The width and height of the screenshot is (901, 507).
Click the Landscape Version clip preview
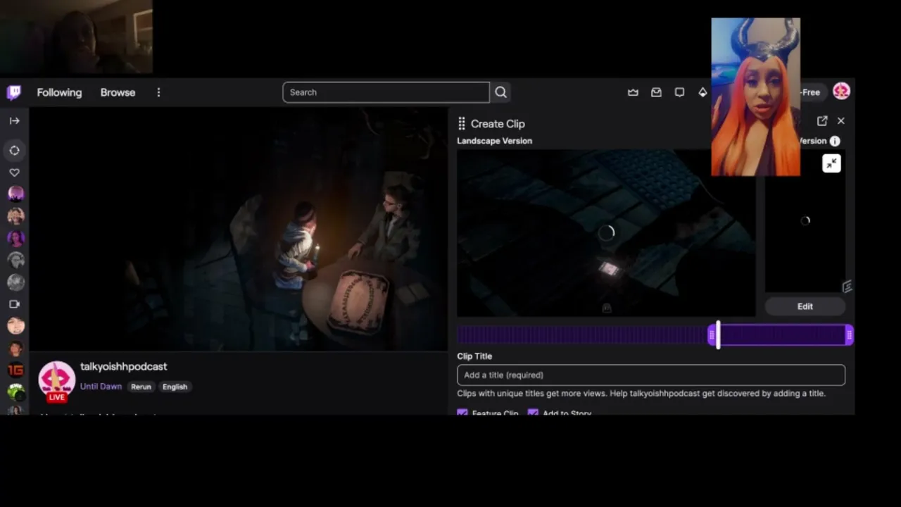[606, 233]
